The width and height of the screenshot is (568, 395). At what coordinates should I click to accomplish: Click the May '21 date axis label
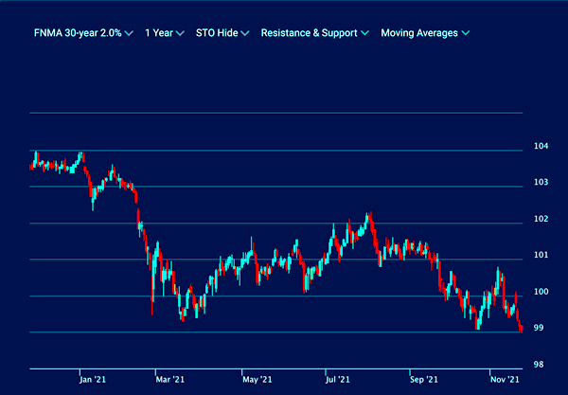tap(251, 380)
